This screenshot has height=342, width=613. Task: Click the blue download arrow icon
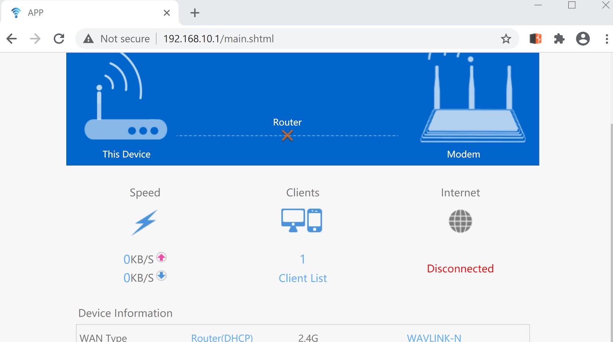tap(161, 275)
